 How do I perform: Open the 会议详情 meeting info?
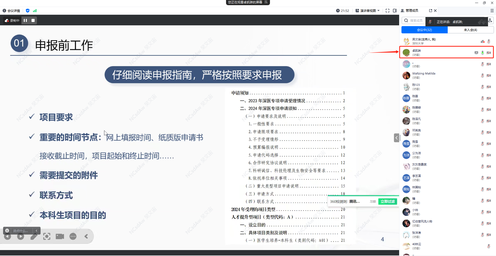[11, 11]
